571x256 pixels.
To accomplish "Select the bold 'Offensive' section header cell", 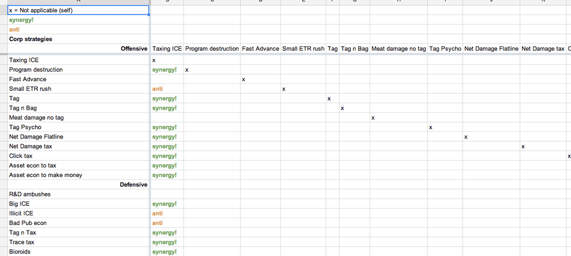I will tap(78, 49).
